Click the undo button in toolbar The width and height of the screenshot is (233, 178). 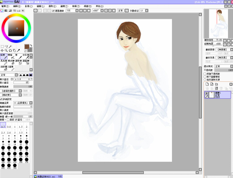(35, 11)
